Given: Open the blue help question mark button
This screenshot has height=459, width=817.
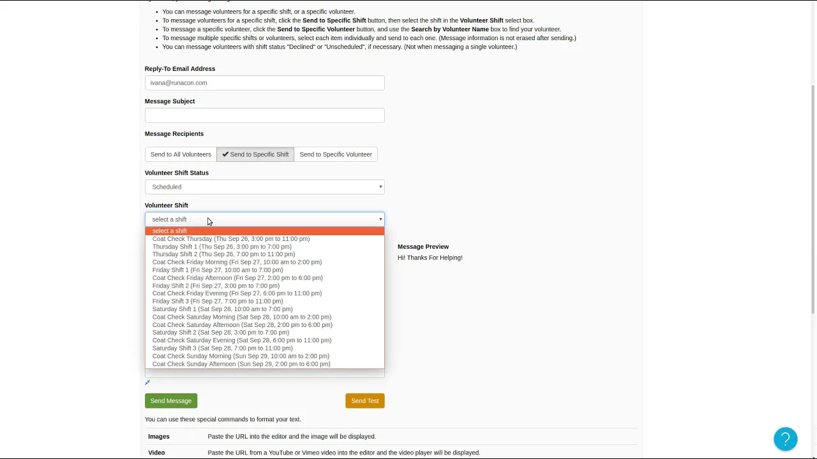Looking at the screenshot, I should (x=785, y=439).
